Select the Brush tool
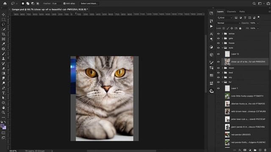Viewport: 271px width, 152px height. 3,54
